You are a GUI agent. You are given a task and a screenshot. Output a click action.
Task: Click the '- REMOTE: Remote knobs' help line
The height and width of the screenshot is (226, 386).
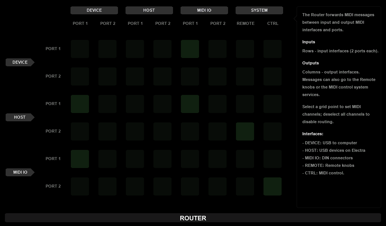[x=328, y=165]
